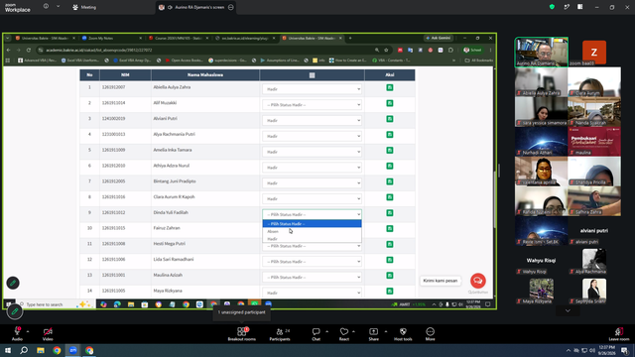Expand audio options arrow beside Audio
This screenshot has width=635, height=357.
[28, 331]
